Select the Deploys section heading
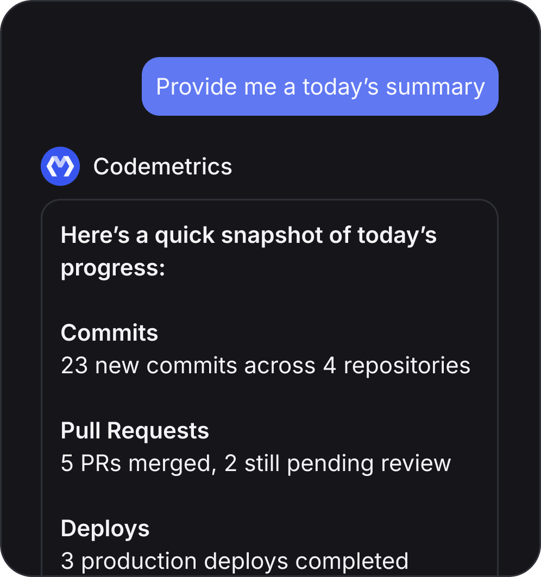The height and width of the screenshot is (577, 541). pos(105,528)
